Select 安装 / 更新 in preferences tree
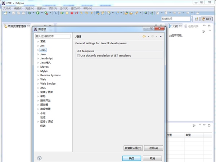 pyautogui.click(x=46, y=92)
